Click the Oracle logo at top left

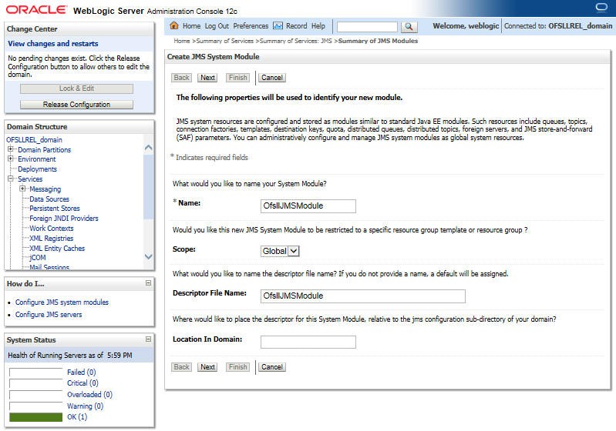click(x=36, y=9)
